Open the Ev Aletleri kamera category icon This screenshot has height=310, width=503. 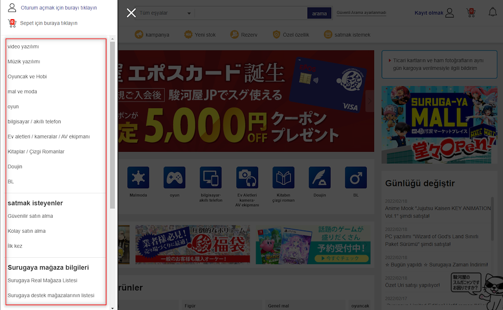pyautogui.click(x=247, y=177)
